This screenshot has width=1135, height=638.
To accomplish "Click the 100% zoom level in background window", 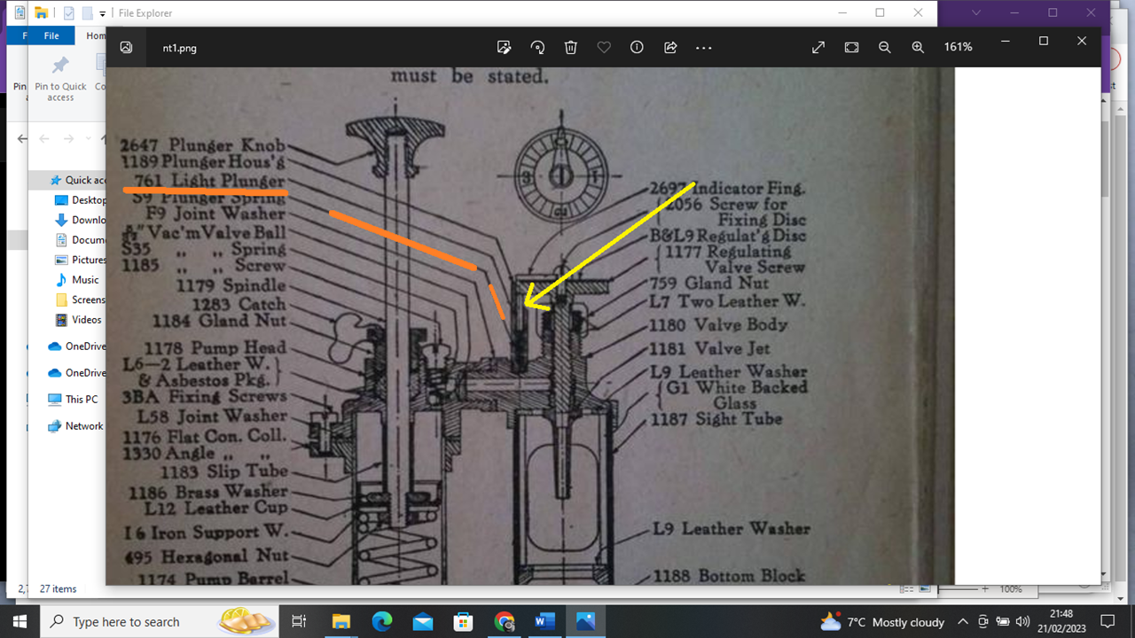I will tap(1011, 589).
